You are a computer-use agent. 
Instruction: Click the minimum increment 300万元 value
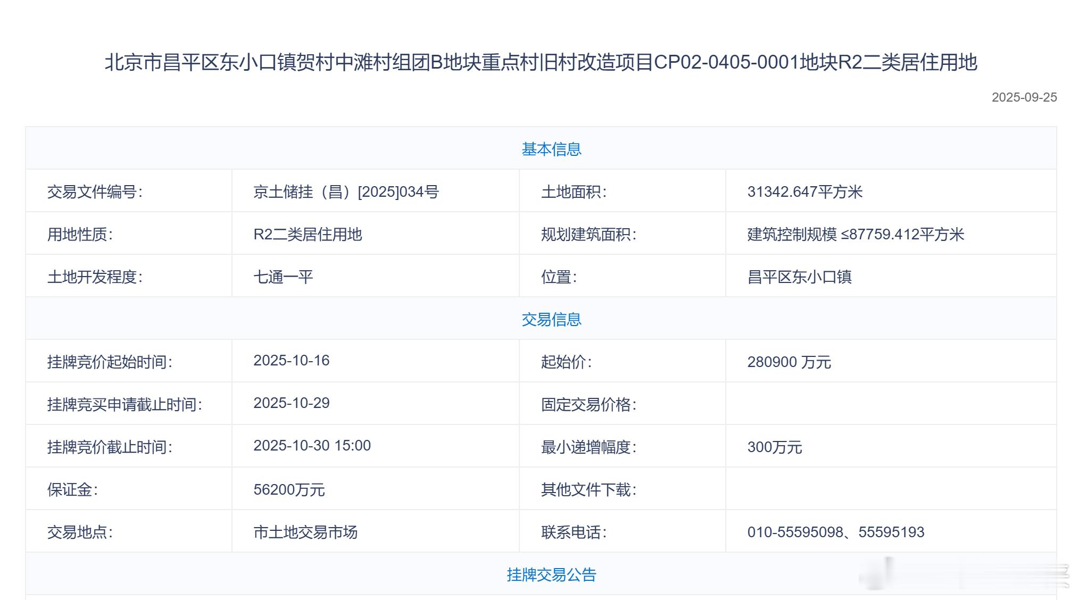[774, 447]
